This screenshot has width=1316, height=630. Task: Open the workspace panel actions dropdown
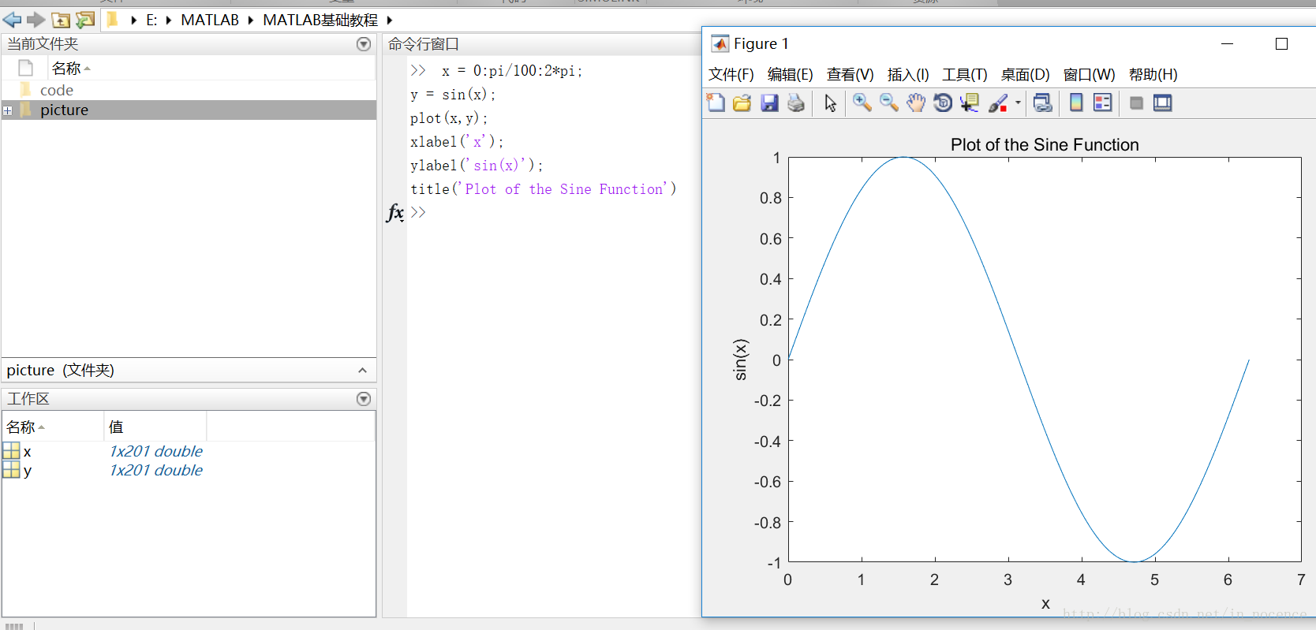tap(364, 399)
